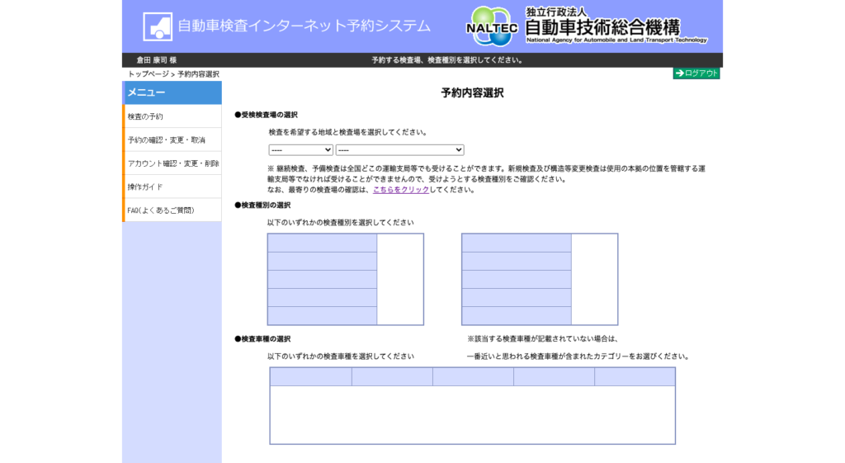Click the 自動車検査インターネット予約システム title

tap(304, 26)
